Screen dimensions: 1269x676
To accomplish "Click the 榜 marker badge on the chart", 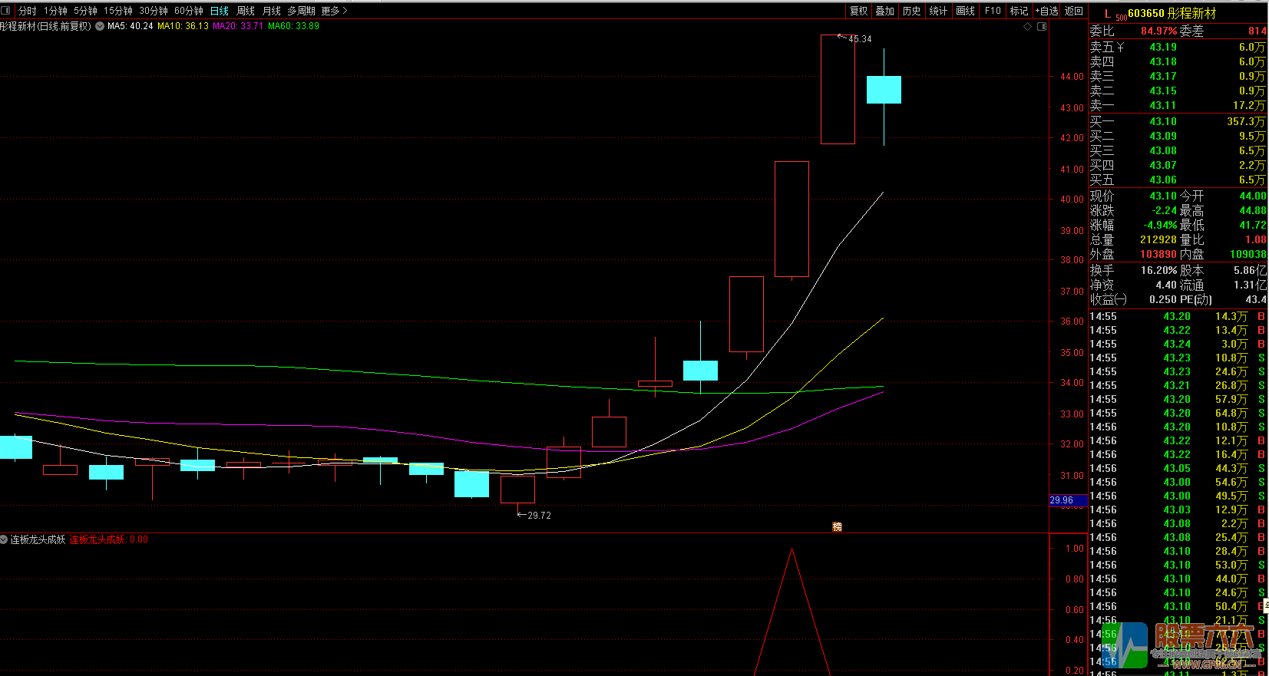I will tap(838, 526).
